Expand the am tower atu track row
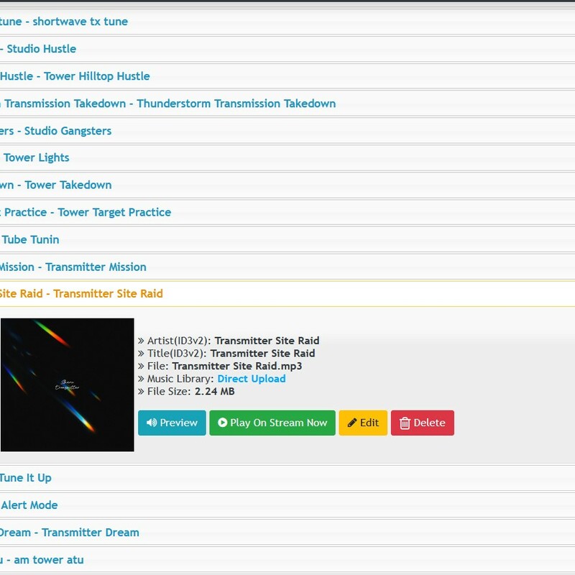Image resolution: width=575 pixels, height=575 pixels. 287,560
